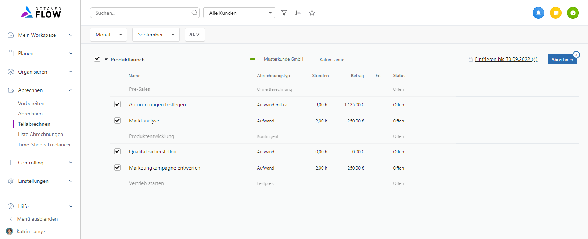This screenshot has height=239, width=588.
Task: Click the Organisieren layers icon
Action: pyautogui.click(x=11, y=72)
